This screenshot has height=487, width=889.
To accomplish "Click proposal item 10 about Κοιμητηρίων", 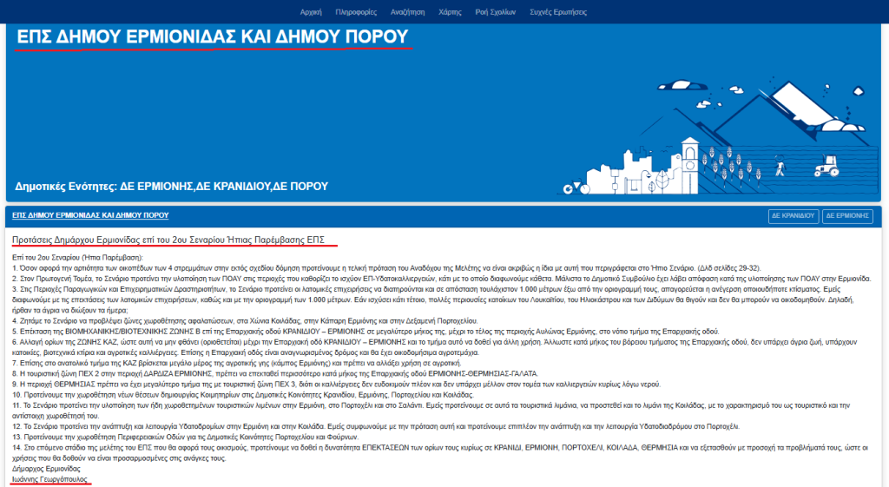I will click(243, 395).
